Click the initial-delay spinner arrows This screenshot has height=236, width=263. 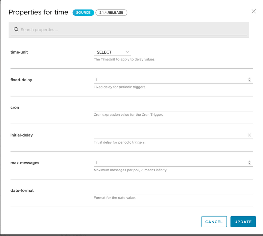pyautogui.click(x=250, y=135)
